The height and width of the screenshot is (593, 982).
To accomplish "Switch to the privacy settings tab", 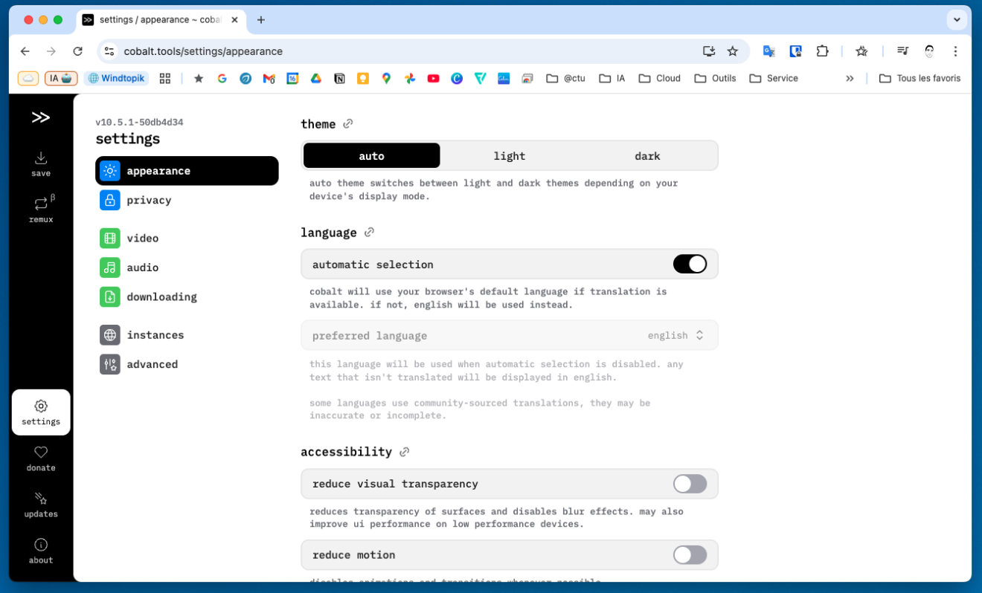I will tap(149, 200).
